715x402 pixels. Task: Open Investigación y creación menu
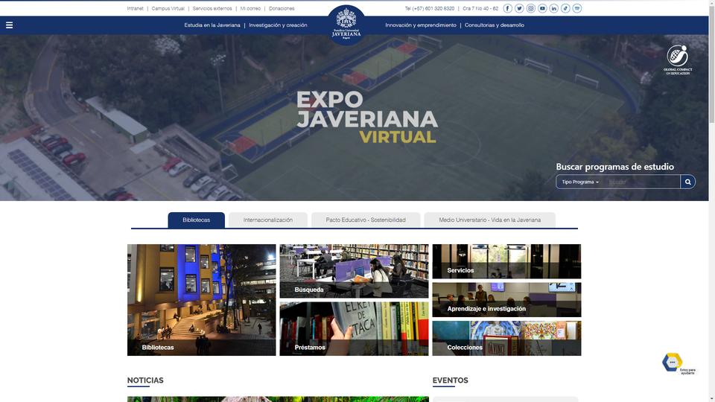[278, 25]
